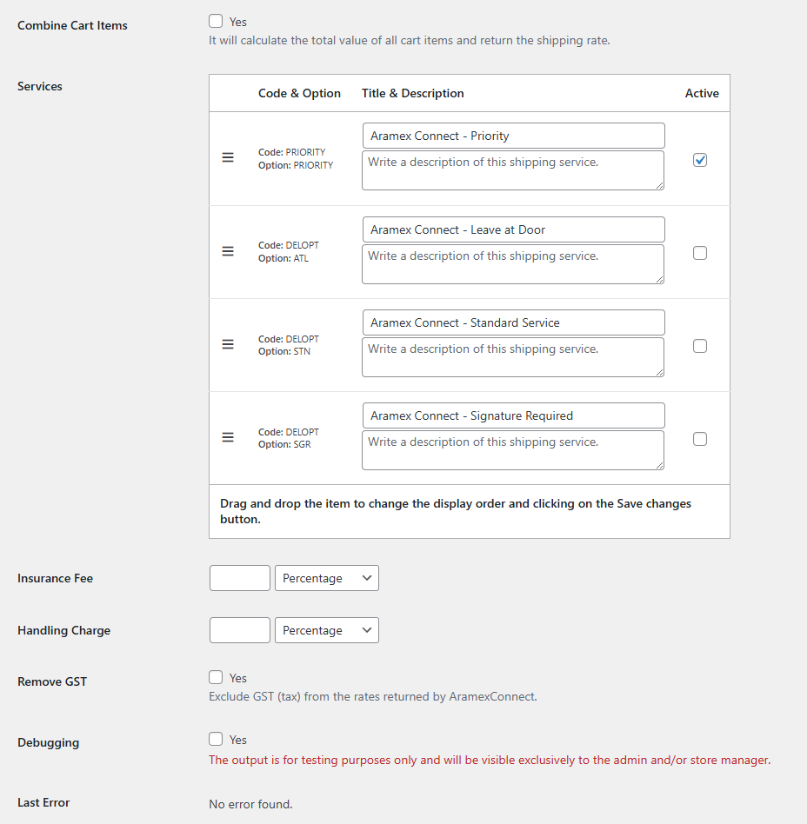Activate the Standard Service checkbox
This screenshot has height=824, width=807.
pyautogui.click(x=700, y=346)
